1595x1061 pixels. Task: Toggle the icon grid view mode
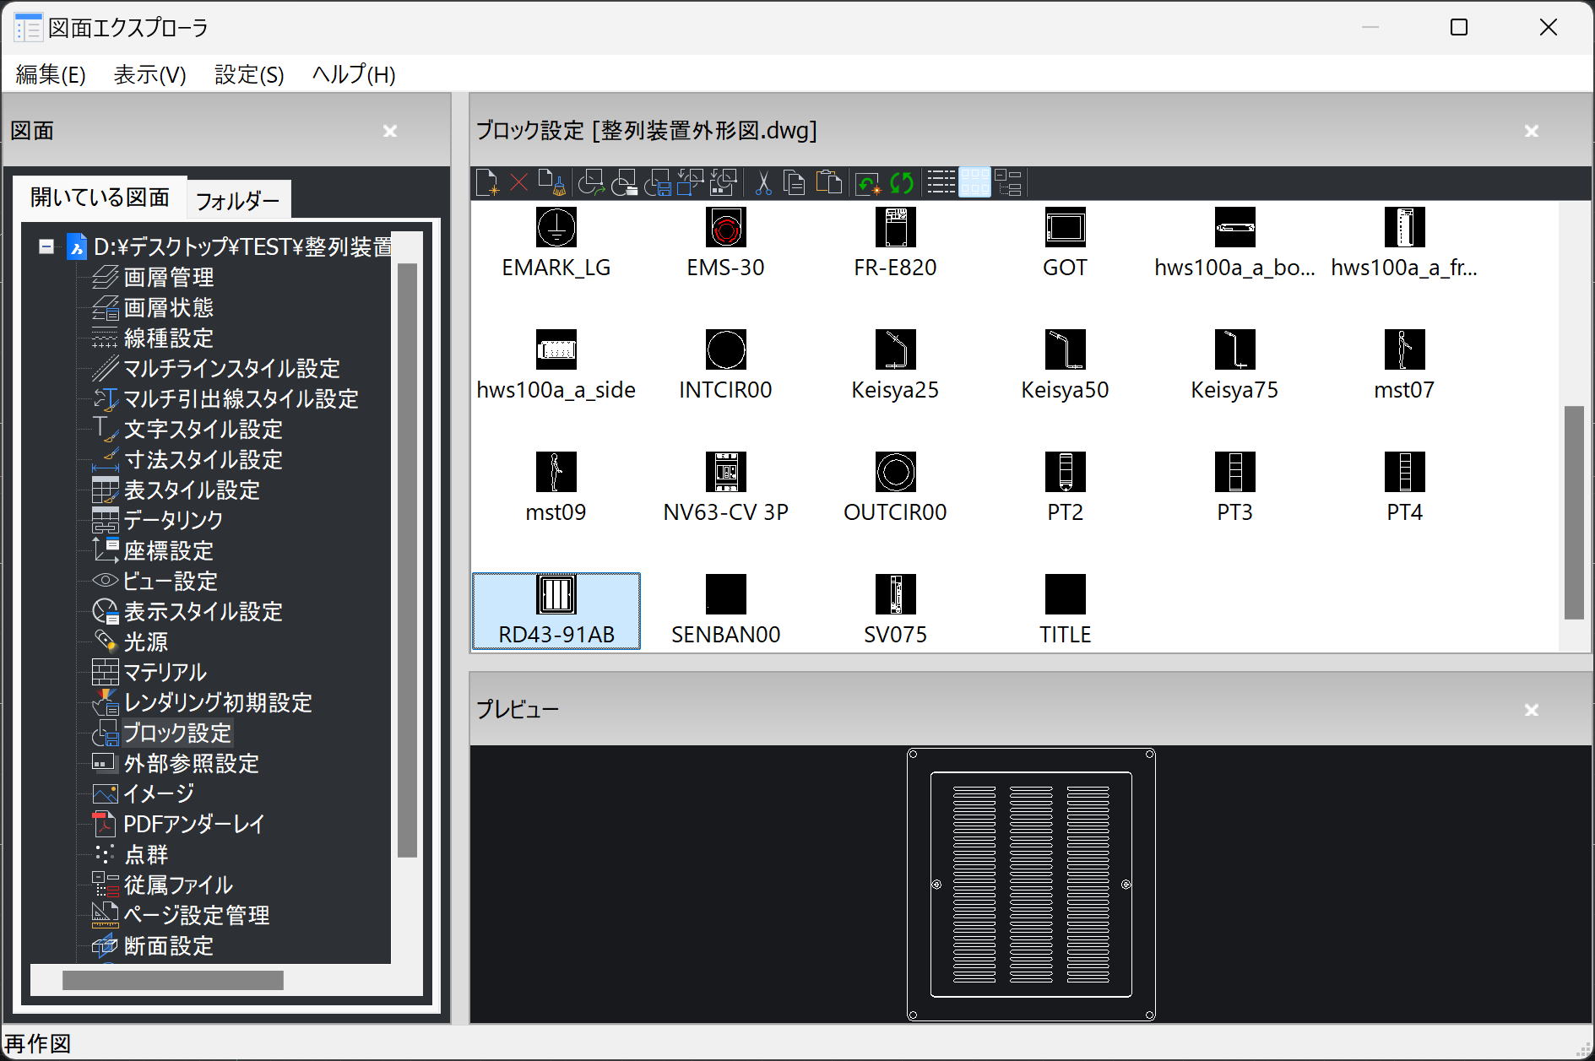tap(974, 182)
